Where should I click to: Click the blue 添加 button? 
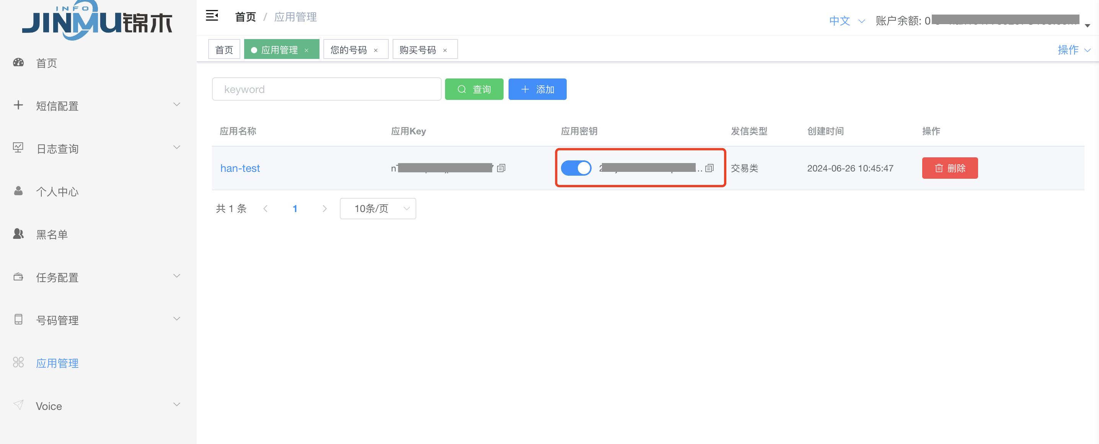click(538, 89)
